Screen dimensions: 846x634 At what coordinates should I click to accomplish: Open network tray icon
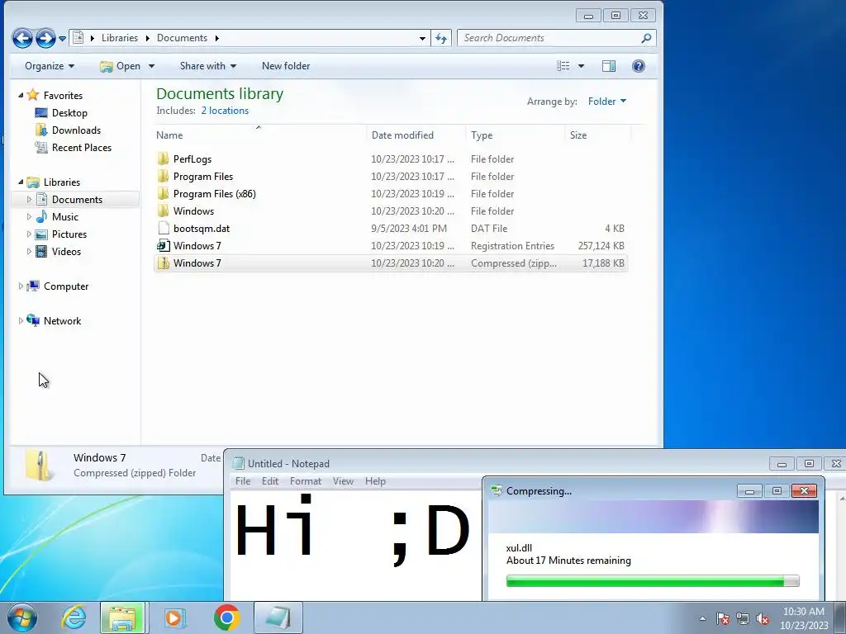743,618
